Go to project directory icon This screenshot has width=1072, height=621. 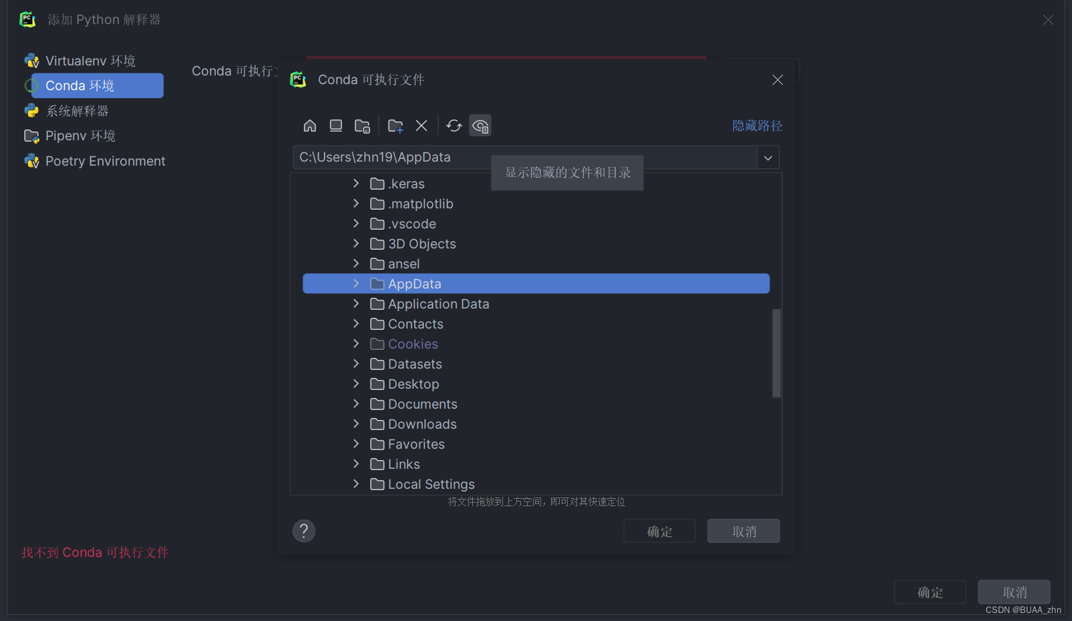[363, 126]
